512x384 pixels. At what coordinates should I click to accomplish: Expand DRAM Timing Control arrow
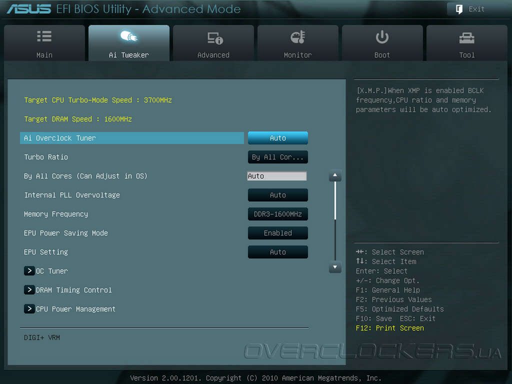(x=29, y=289)
